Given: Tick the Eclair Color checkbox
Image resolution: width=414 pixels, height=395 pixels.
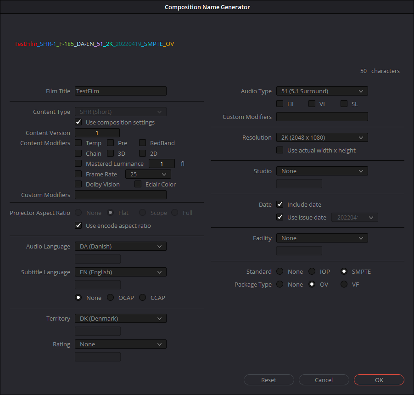Looking at the screenshot, I should [x=138, y=184].
